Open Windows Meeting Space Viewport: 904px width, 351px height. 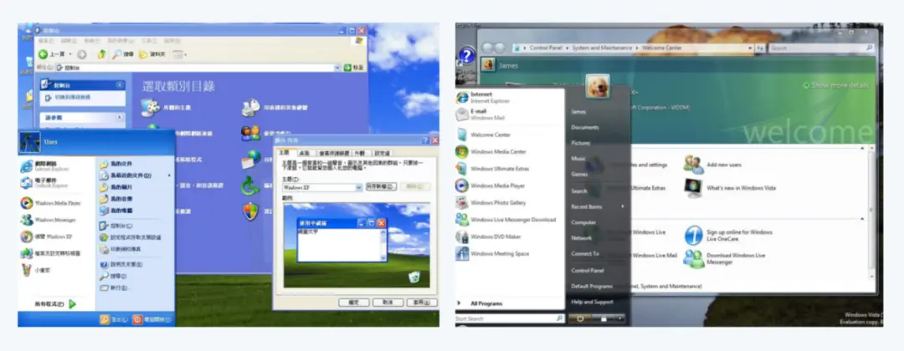493,253
